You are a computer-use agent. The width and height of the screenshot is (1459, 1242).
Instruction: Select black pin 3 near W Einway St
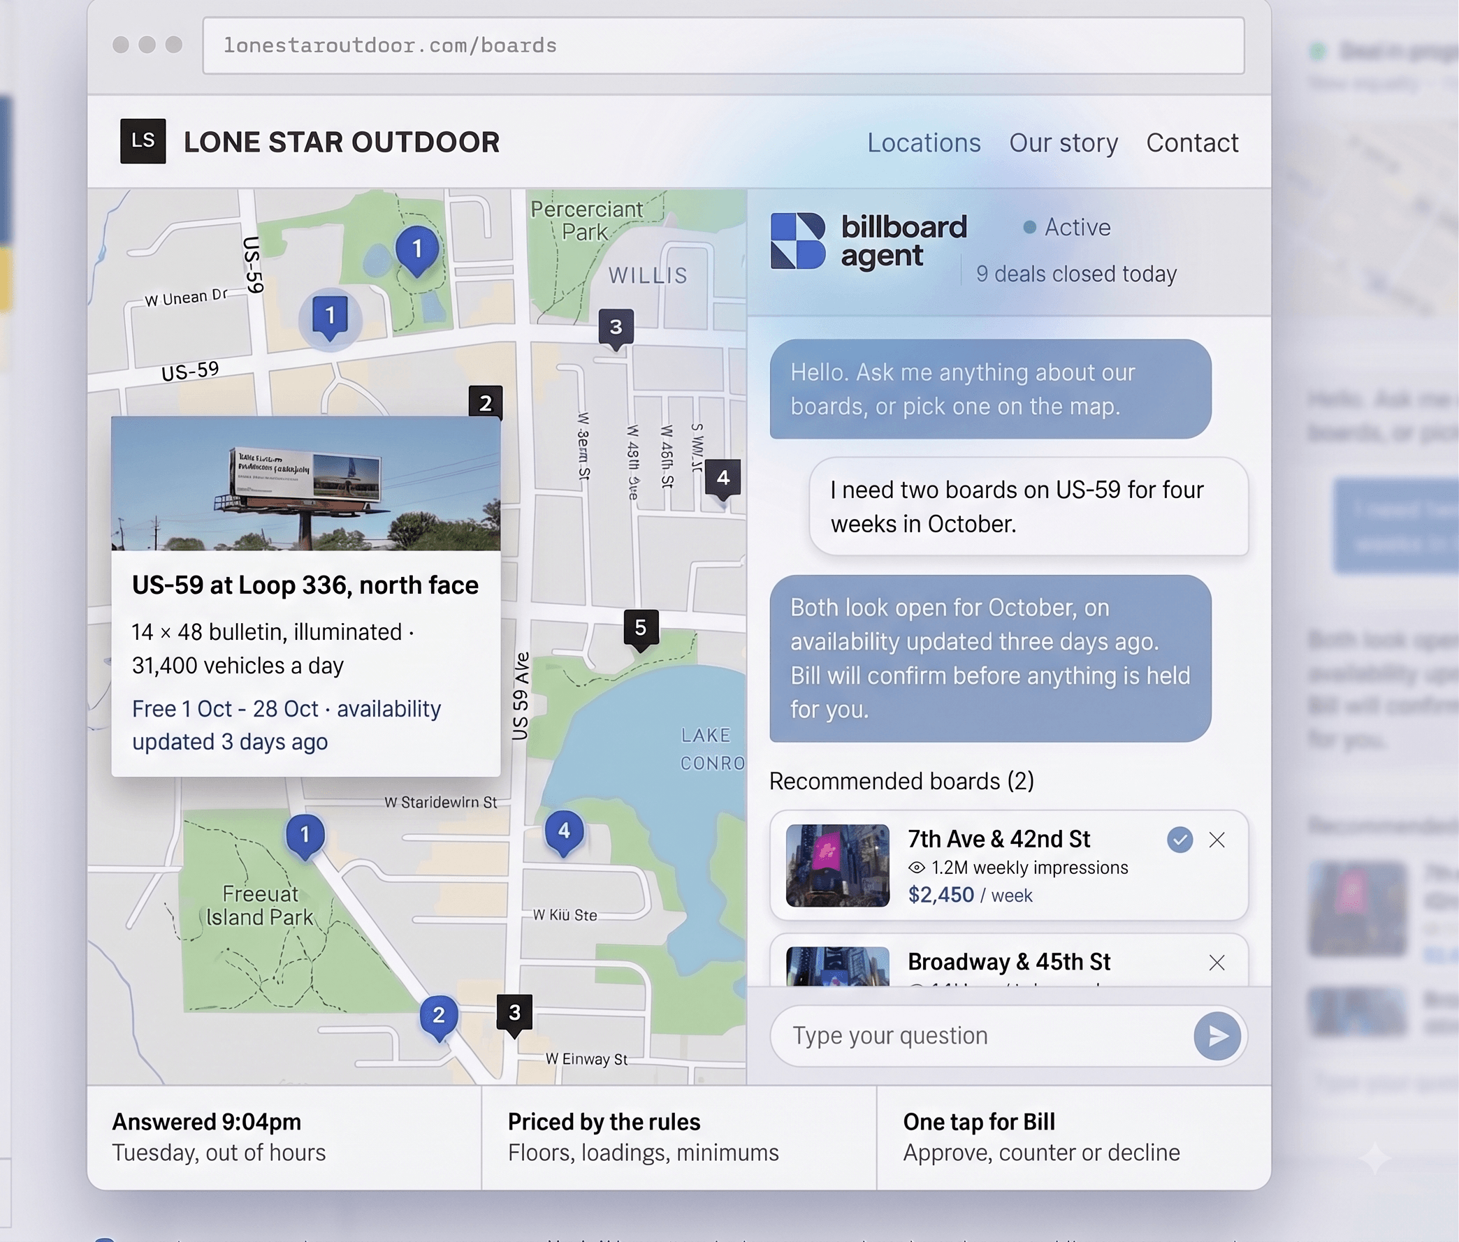pos(515,1014)
